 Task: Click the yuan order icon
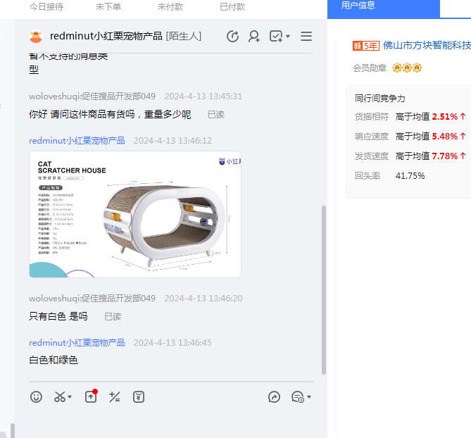tap(139, 397)
